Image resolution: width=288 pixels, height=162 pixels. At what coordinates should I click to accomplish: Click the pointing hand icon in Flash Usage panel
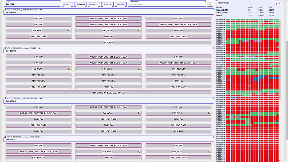coord(279,3)
